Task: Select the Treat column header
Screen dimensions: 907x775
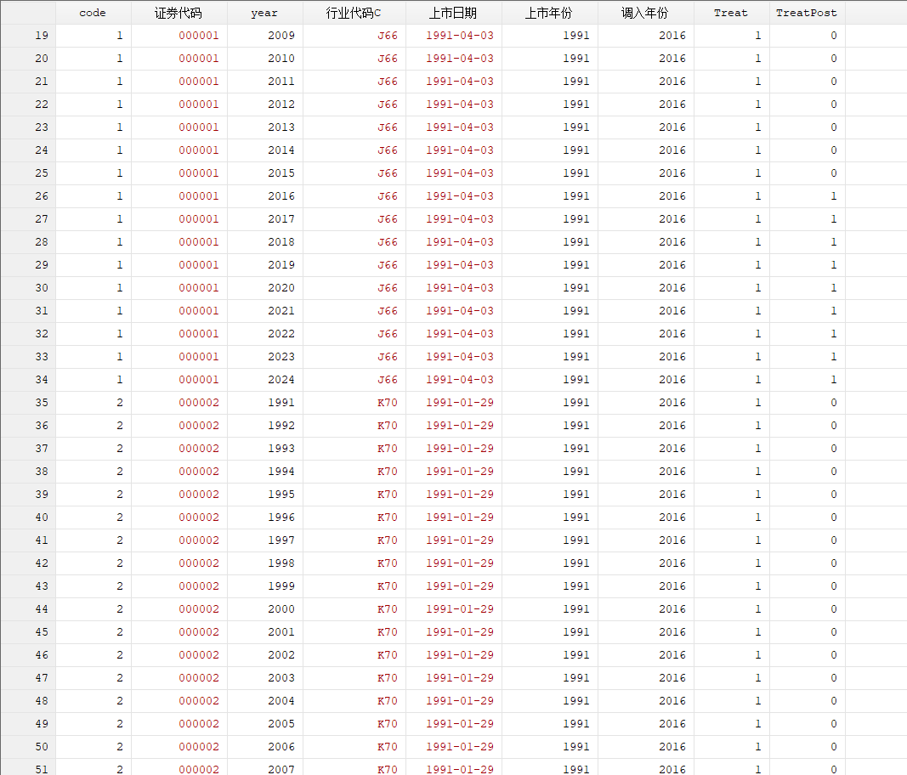Action: click(x=731, y=13)
